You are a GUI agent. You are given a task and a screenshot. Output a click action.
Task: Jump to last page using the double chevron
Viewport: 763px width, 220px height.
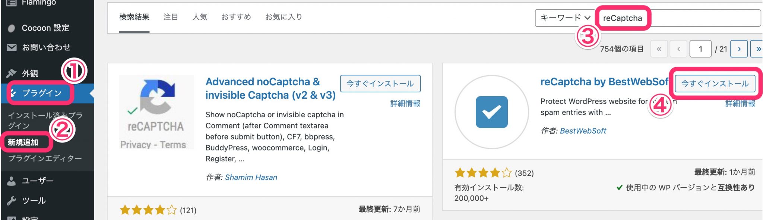tap(758, 49)
